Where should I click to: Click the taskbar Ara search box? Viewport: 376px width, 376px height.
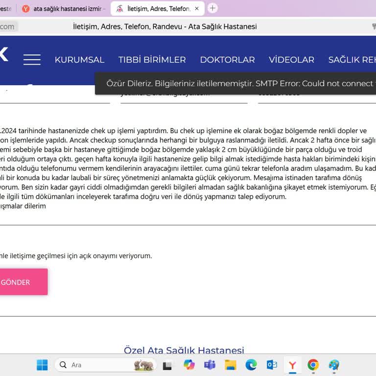(x=106, y=365)
